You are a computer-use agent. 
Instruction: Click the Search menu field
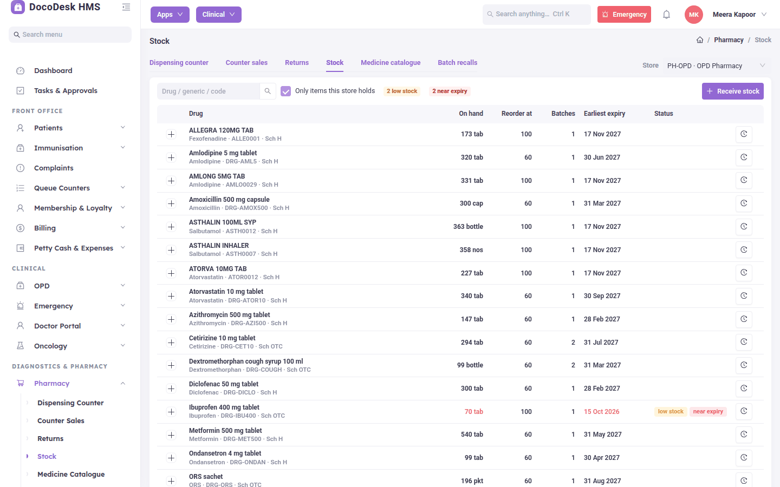(x=70, y=35)
